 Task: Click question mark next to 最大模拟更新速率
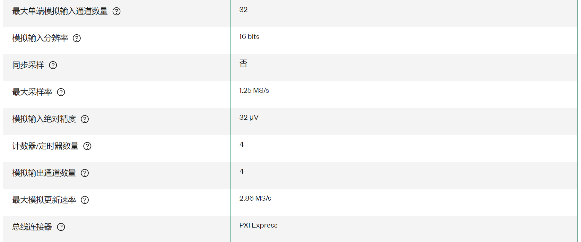[85, 200]
